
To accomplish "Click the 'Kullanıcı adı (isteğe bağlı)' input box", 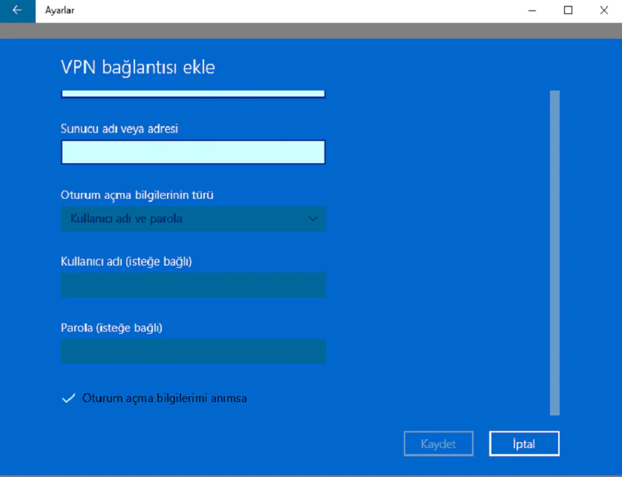I will point(193,285).
